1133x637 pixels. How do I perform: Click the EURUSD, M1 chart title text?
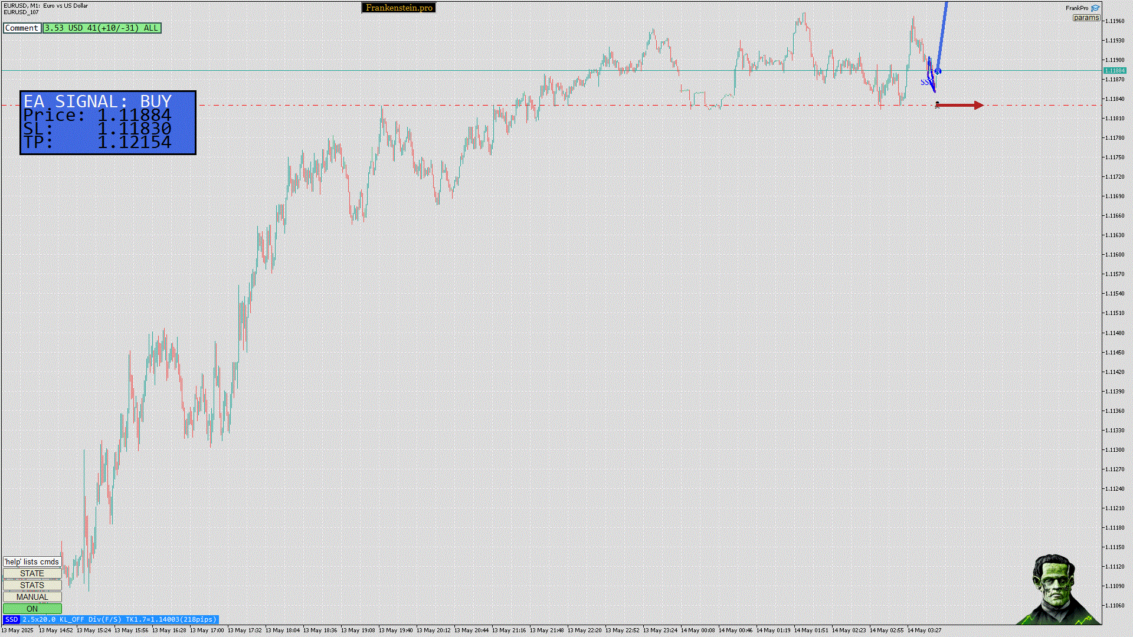tap(46, 6)
